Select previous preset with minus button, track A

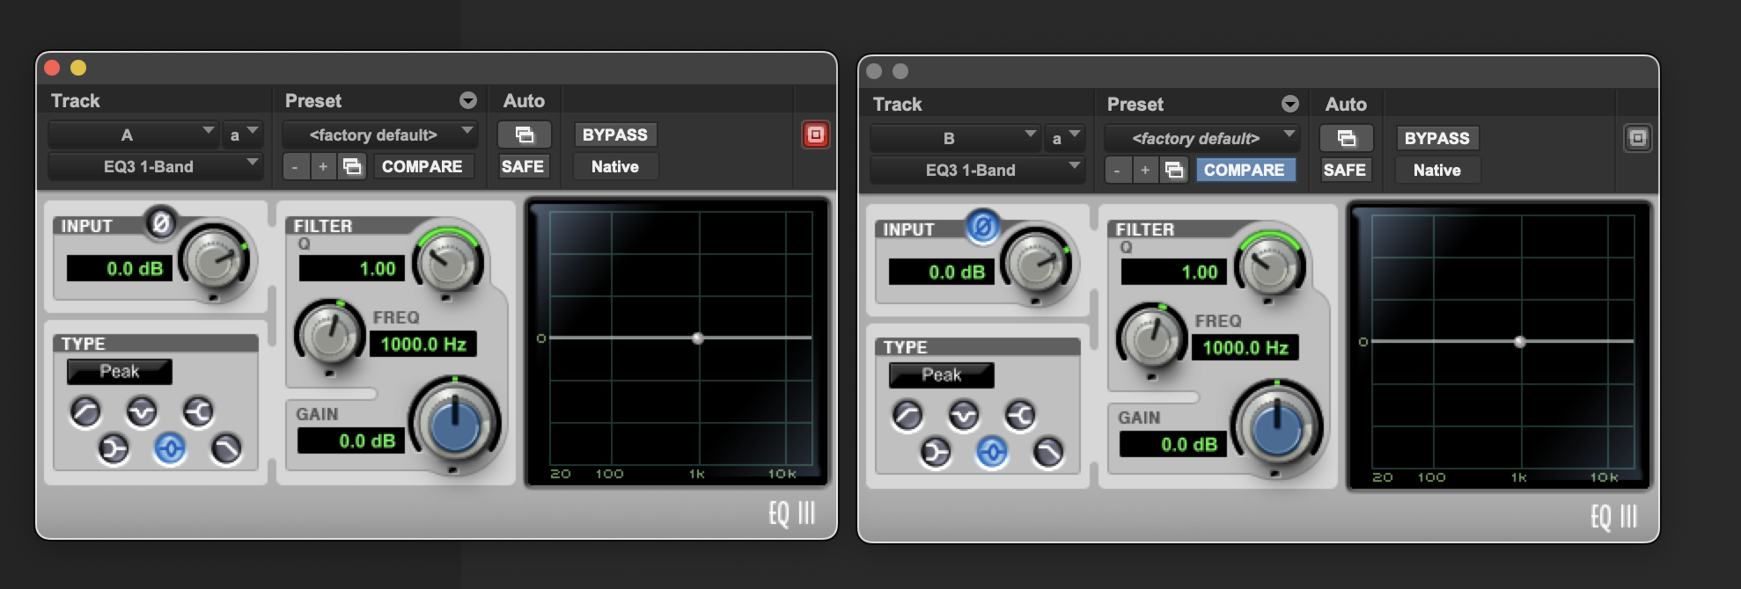pos(295,166)
